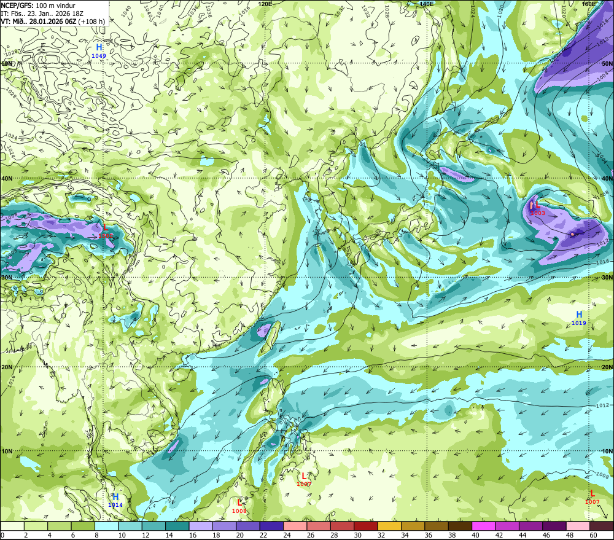Pick the pink swatch starting at 24
Screen dimensions: 614x540
(295, 526)
